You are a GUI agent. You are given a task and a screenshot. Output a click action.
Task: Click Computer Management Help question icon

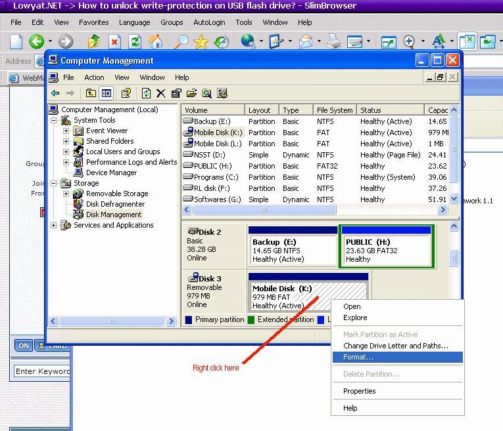(126, 93)
